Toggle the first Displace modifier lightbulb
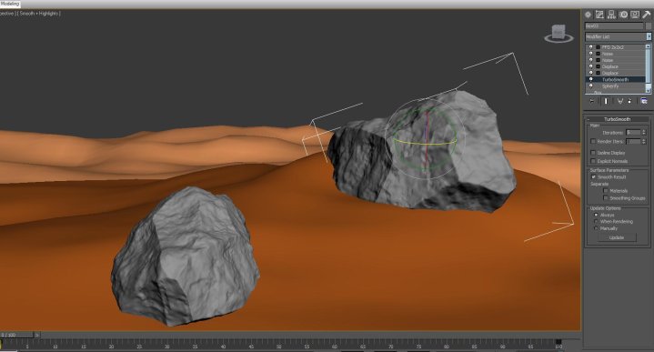 (x=590, y=66)
